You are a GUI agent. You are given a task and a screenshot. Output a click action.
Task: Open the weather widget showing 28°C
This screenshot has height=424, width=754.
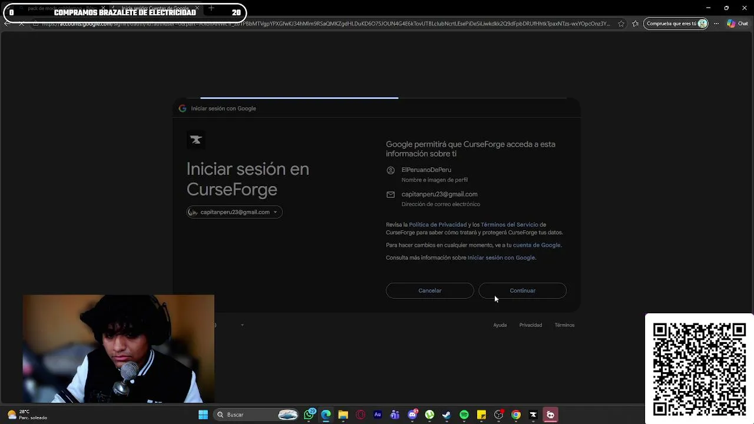(27, 415)
